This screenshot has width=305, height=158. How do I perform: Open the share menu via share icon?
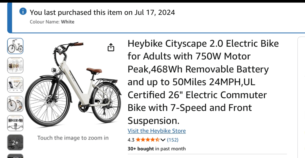pos(111,47)
